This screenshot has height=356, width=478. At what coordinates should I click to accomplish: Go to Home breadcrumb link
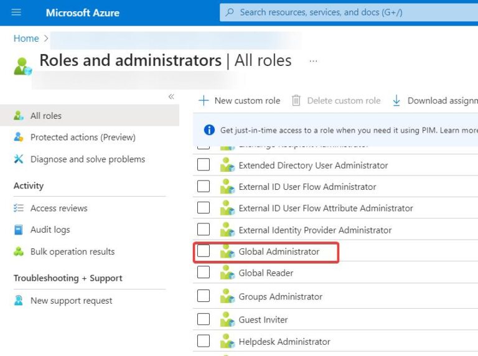pyautogui.click(x=26, y=39)
